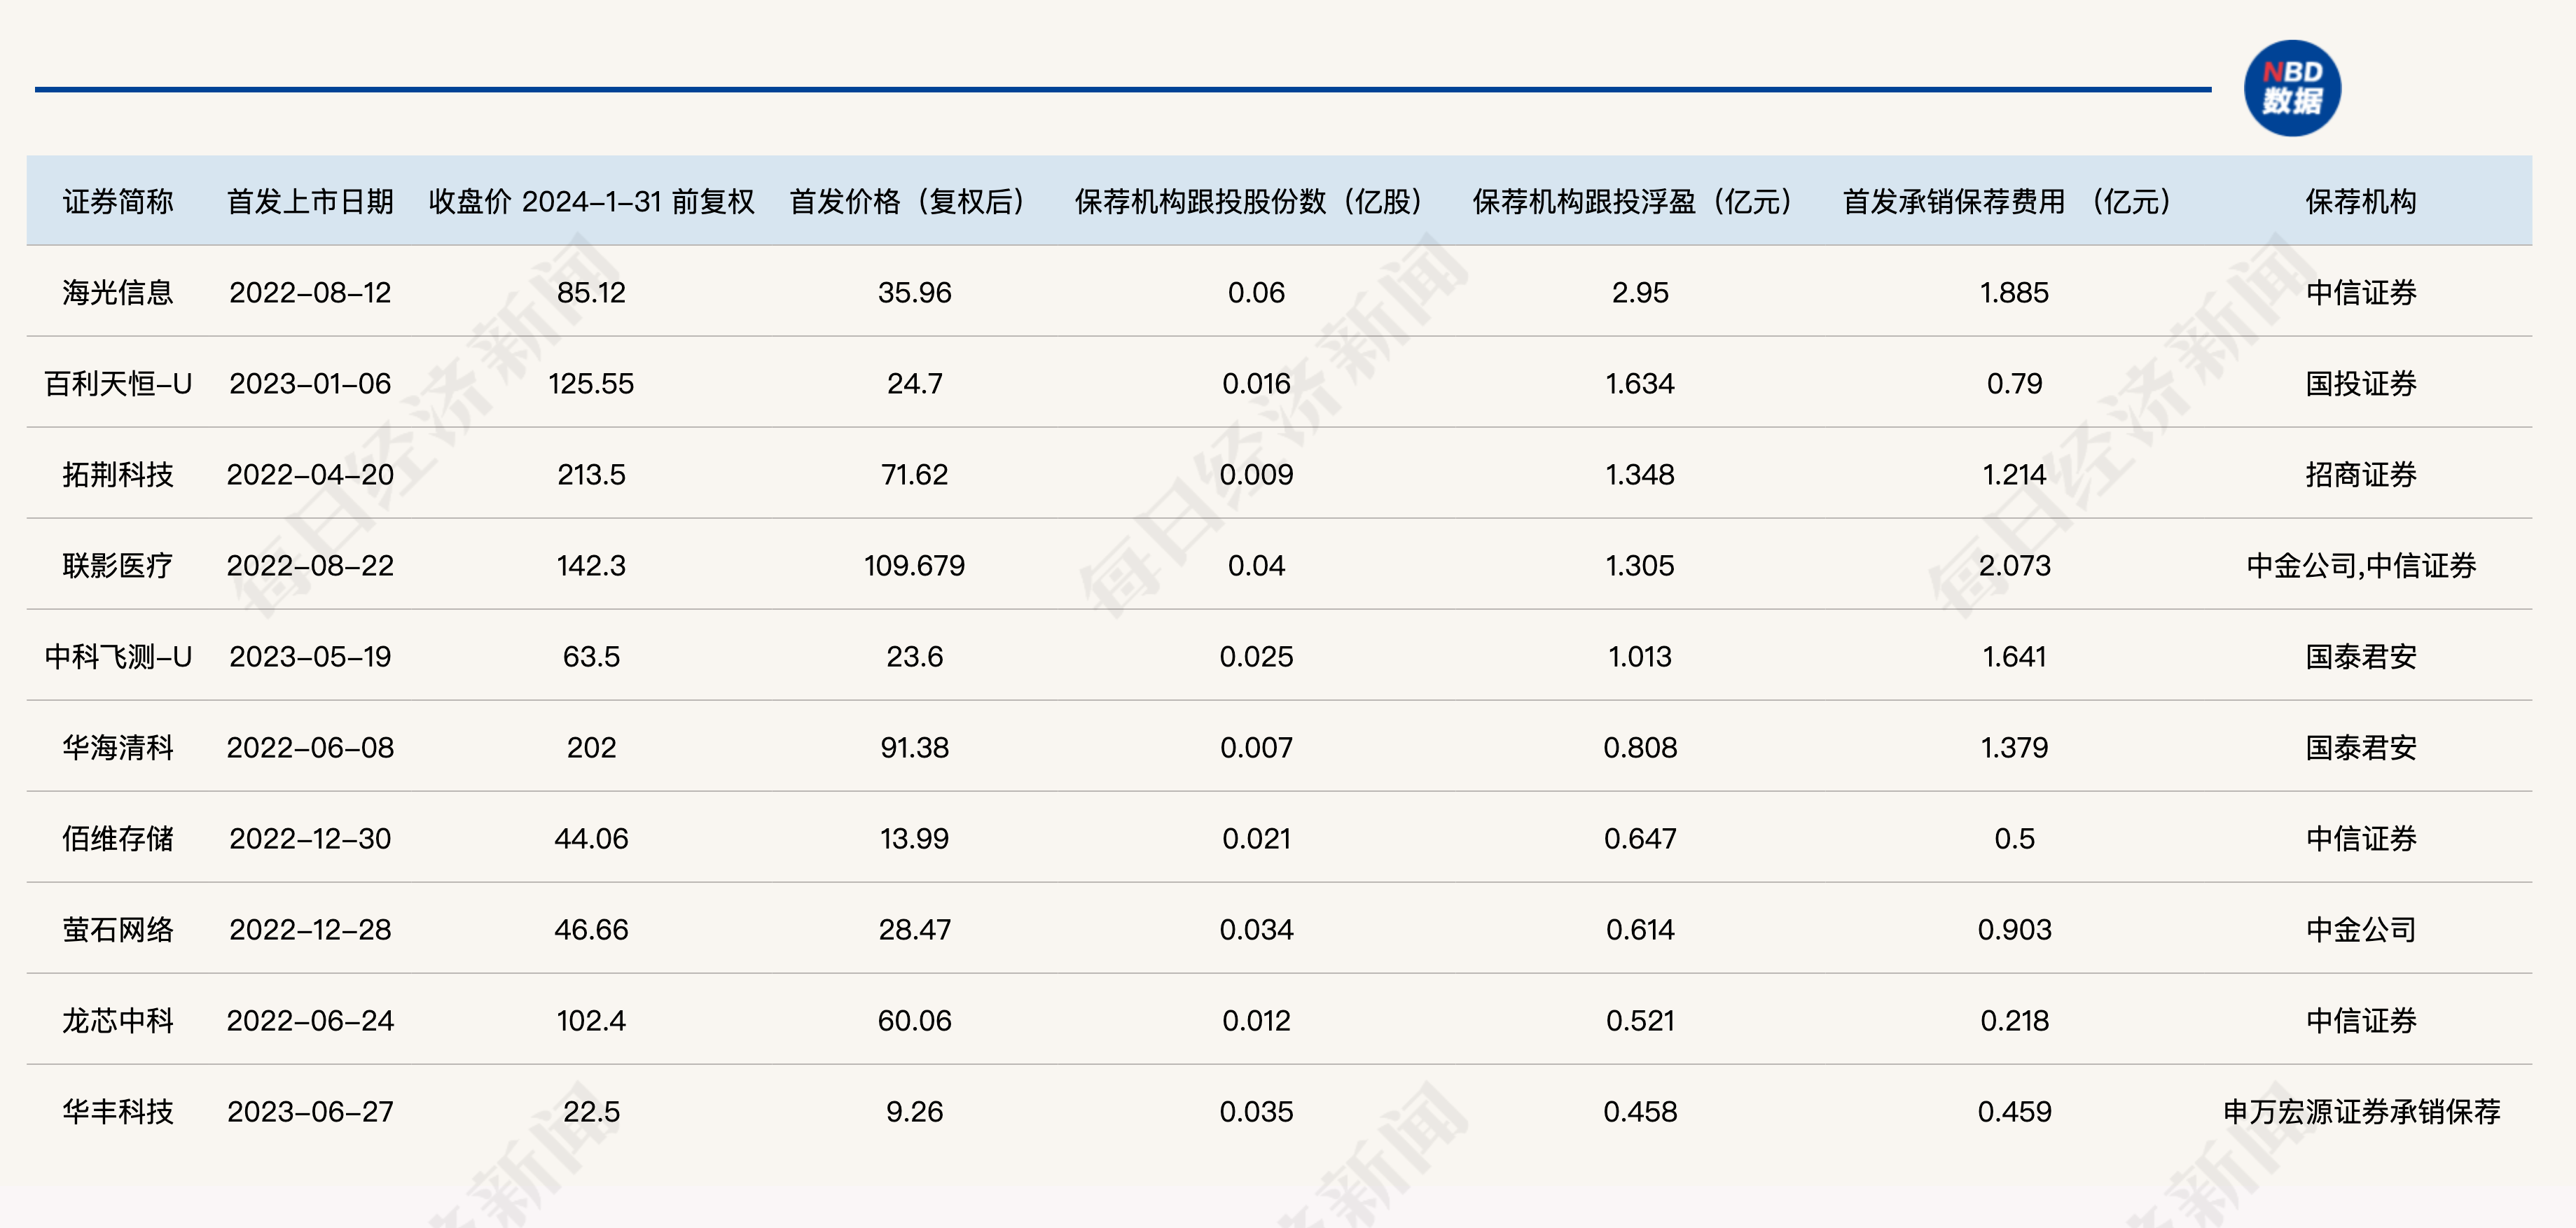Select the 百利天恒-U row name
2576x1228 pixels.
pos(118,384)
